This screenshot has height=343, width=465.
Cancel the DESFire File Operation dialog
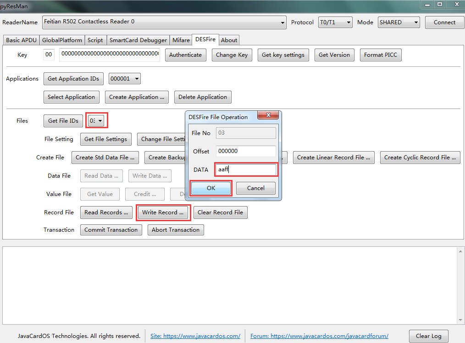tap(255, 188)
